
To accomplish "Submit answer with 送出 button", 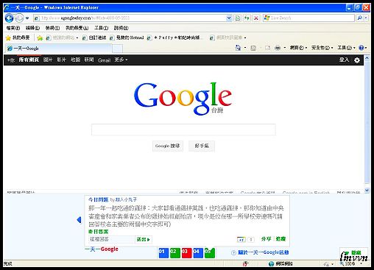I will (x=144, y=239).
